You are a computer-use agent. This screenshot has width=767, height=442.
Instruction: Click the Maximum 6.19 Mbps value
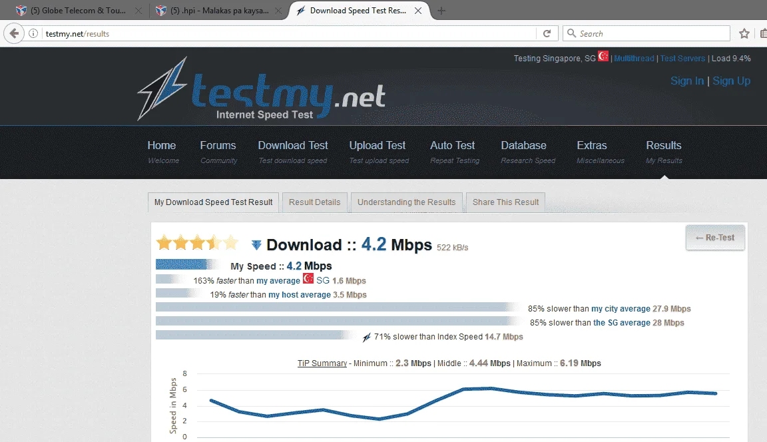point(580,363)
